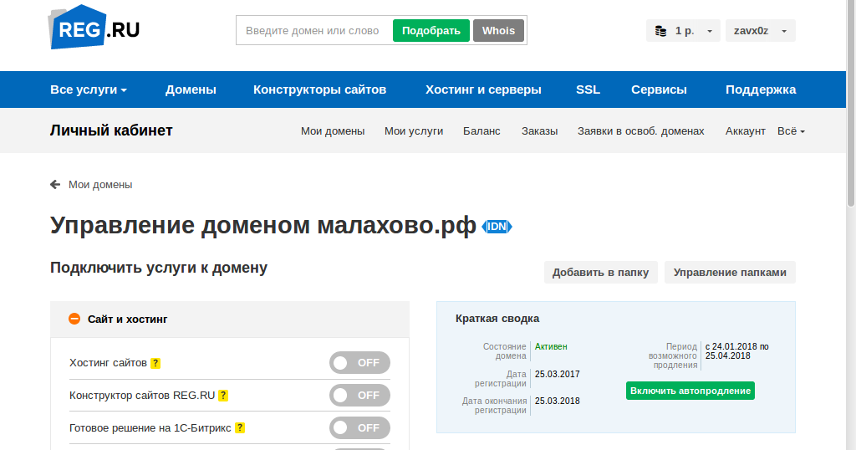Click the Добавить в папку button

(600, 272)
